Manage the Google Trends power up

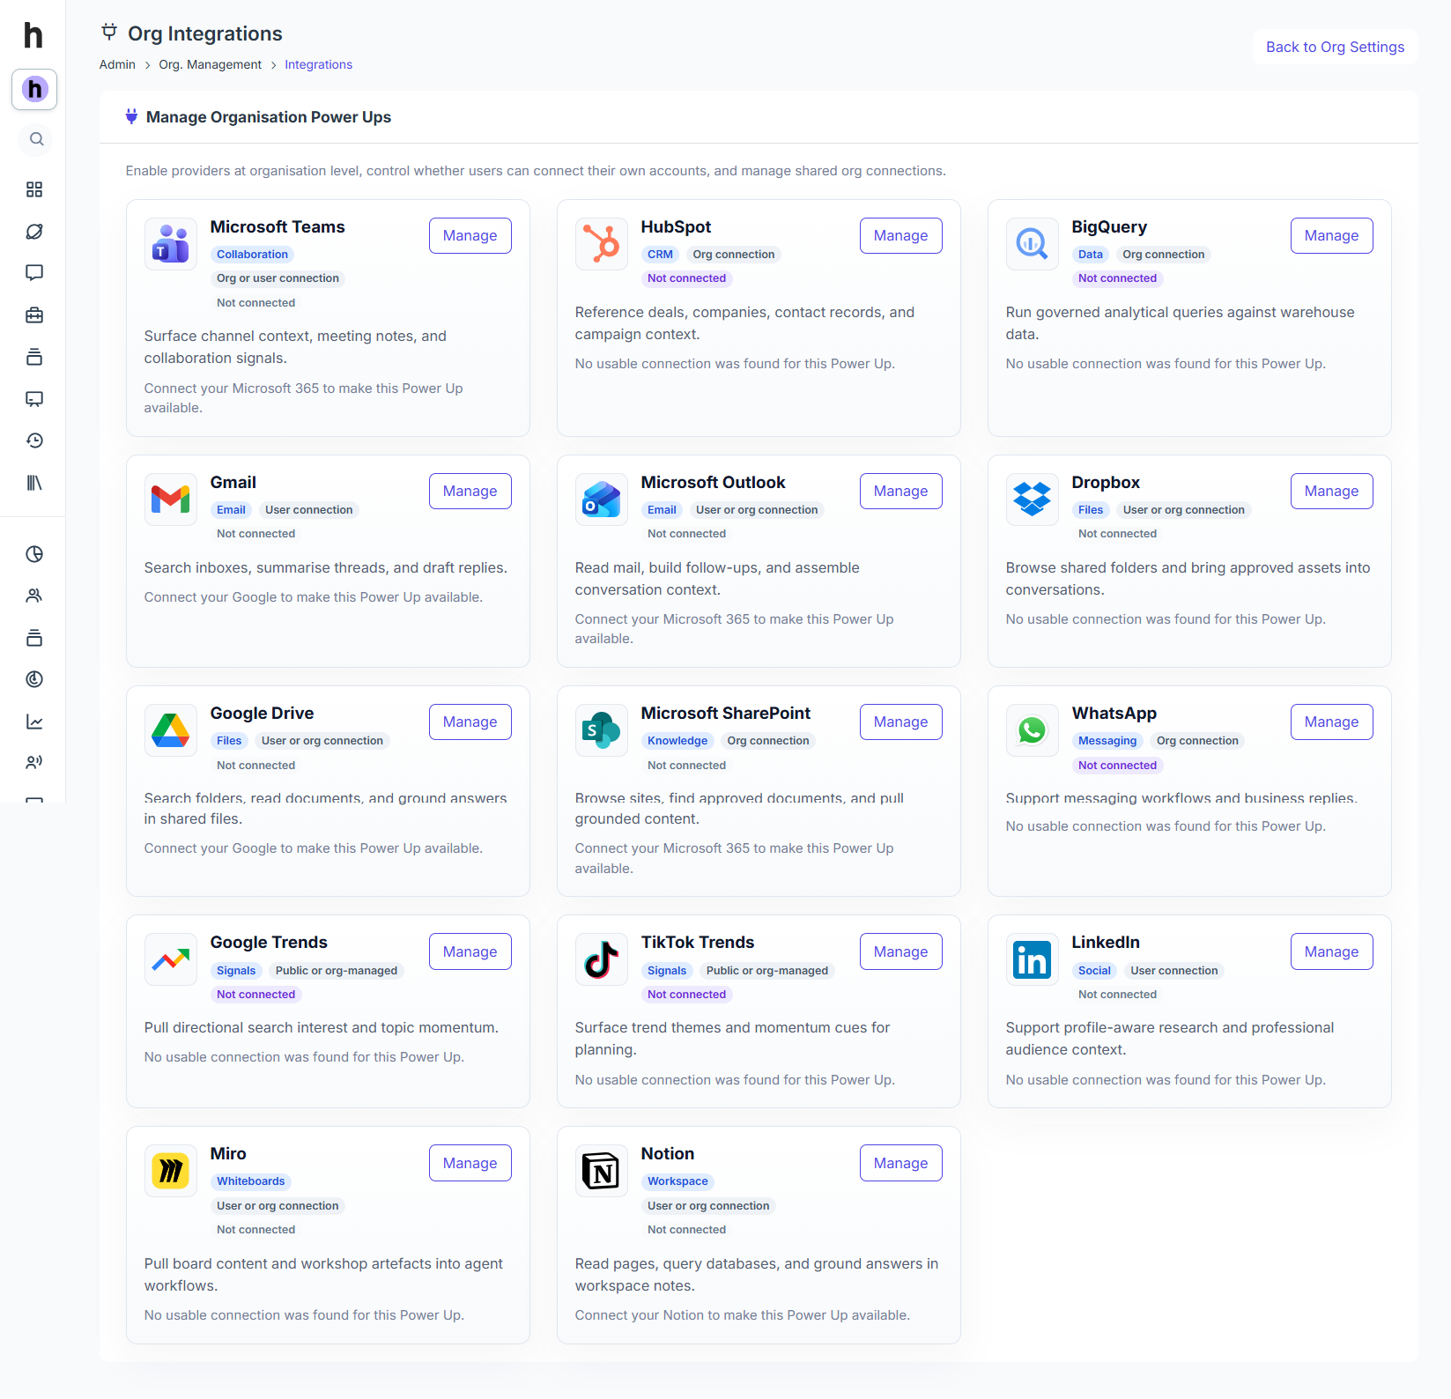[470, 951]
